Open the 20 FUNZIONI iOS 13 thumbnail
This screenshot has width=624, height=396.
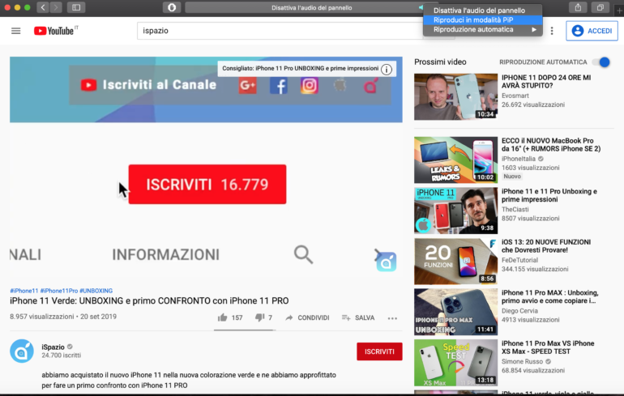click(x=455, y=262)
